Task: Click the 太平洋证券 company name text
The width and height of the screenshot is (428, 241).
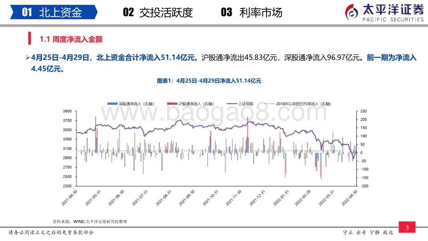Action: click(x=393, y=10)
